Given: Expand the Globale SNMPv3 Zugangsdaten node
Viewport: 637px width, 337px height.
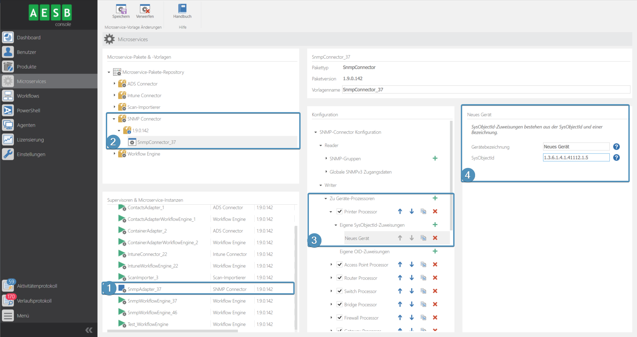Looking at the screenshot, I should 326,171.
